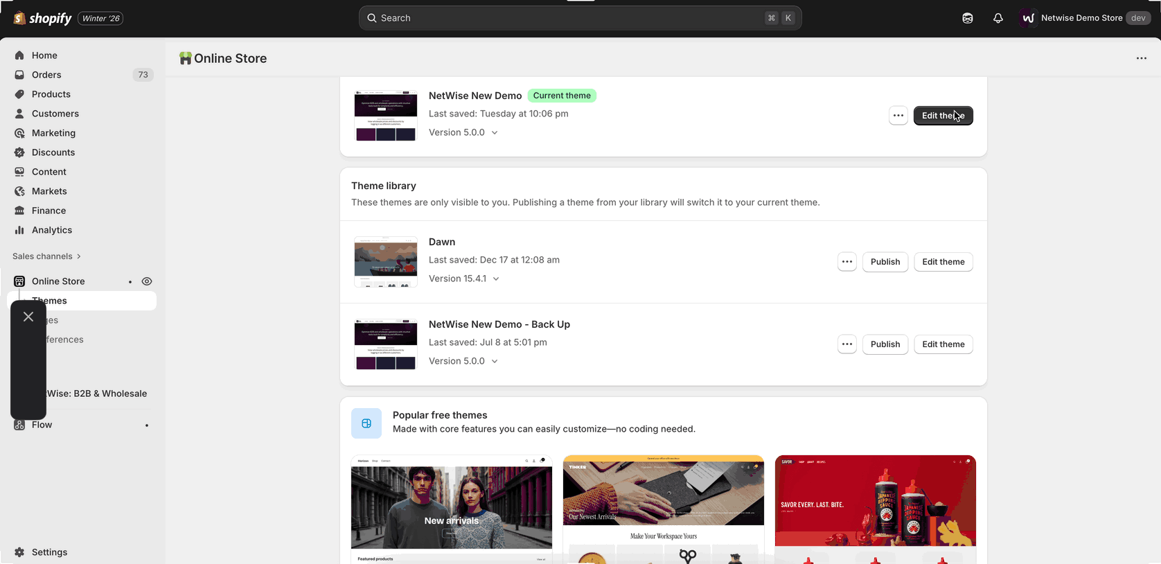Click Edit theme for Dawn

pos(943,262)
